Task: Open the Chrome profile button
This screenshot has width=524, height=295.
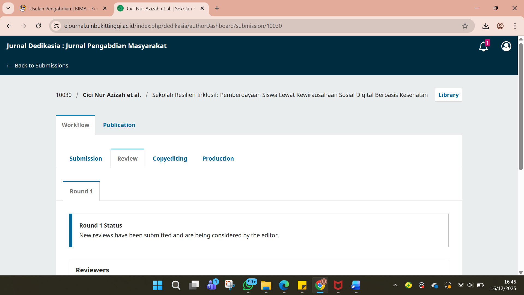Action: (x=500, y=26)
